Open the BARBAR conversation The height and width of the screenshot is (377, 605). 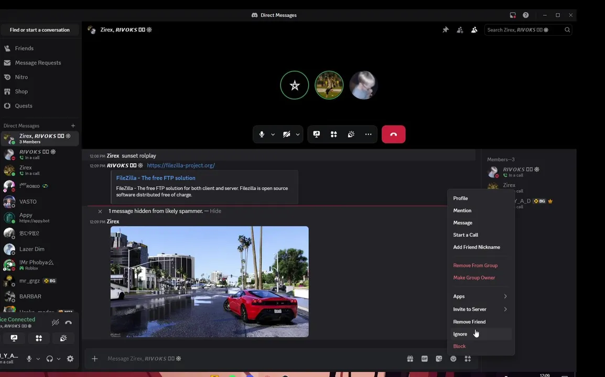click(x=40, y=296)
